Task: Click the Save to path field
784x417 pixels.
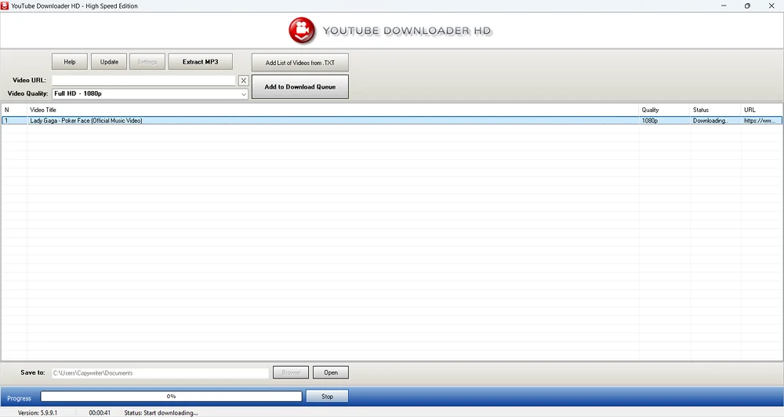Action: coord(161,373)
